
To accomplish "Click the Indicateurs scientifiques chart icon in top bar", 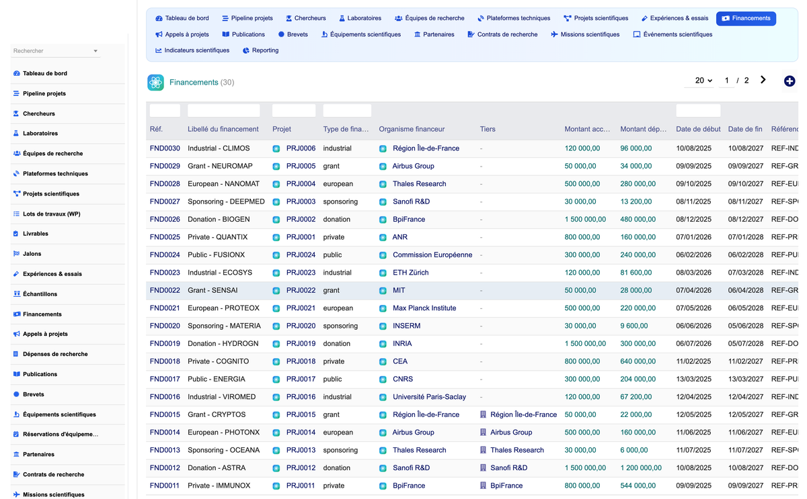I will click(x=159, y=50).
